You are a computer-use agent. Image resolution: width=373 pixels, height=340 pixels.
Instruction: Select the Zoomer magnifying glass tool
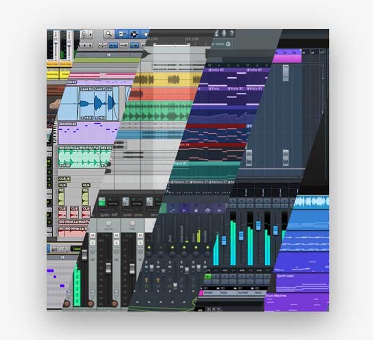coord(109,34)
